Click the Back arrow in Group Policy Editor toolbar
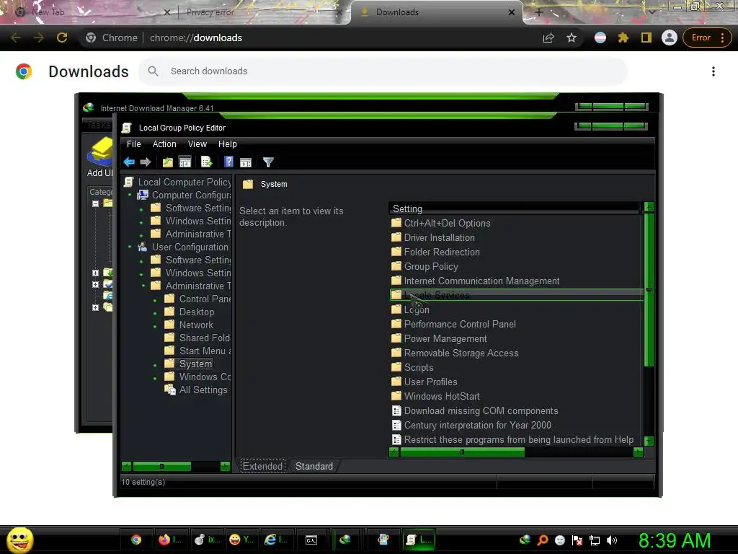The image size is (738, 554). pos(129,162)
